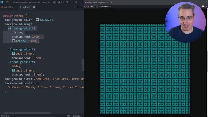Click the 'circle,' line in editor

pyautogui.click(x=17, y=32)
